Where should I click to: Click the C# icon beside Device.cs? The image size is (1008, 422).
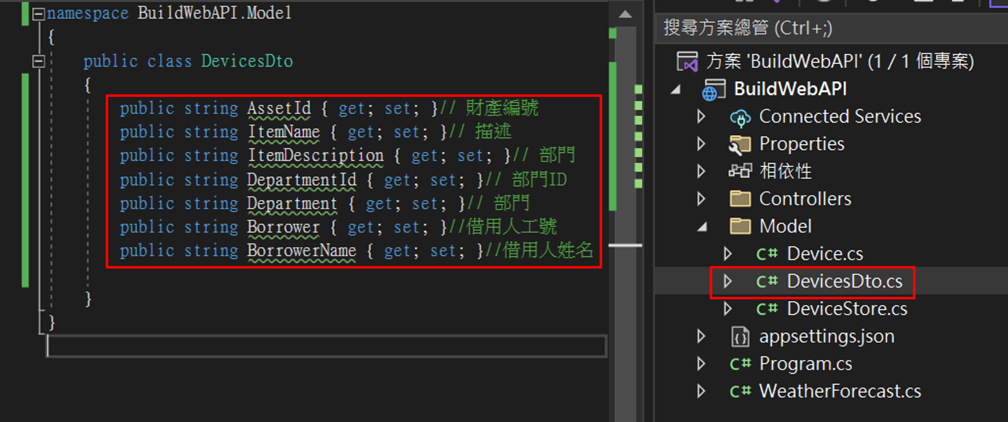click(x=767, y=254)
